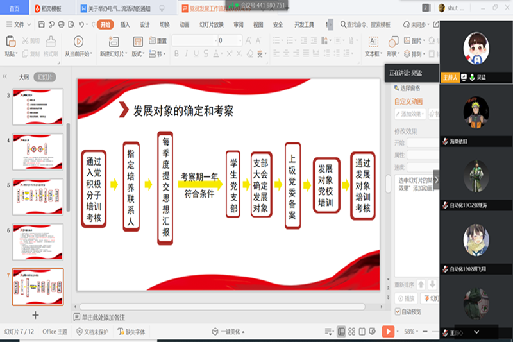Click the 新建幻灯片 new slide icon
The width and height of the screenshot is (513, 342).
pyautogui.click(x=113, y=42)
